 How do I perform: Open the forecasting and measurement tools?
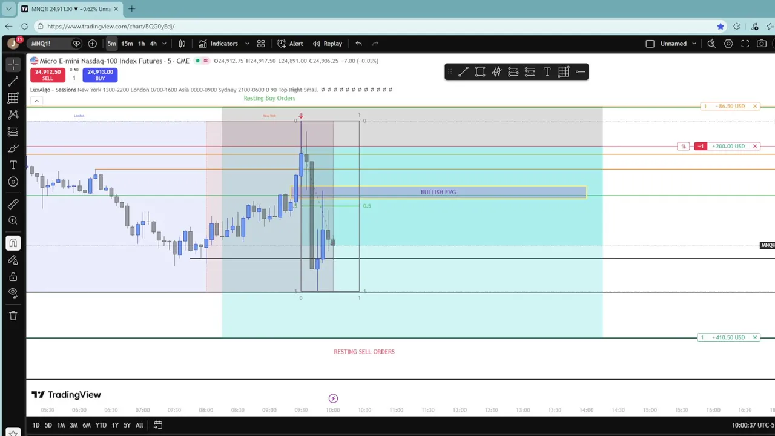click(x=13, y=131)
